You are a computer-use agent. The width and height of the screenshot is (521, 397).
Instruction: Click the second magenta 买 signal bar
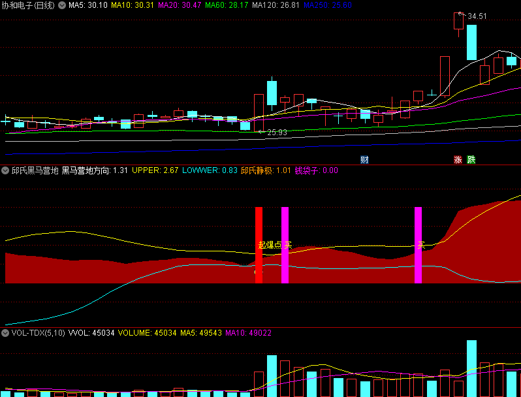click(x=418, y=245)
